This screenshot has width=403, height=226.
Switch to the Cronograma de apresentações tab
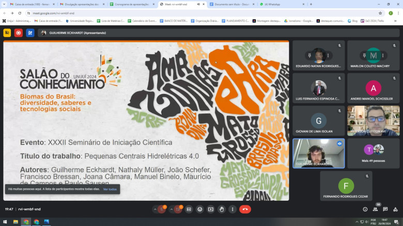pos(131,4)
